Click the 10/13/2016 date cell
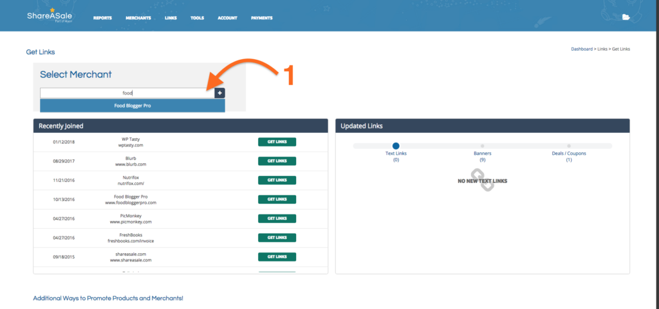 (x=64, y=200)
